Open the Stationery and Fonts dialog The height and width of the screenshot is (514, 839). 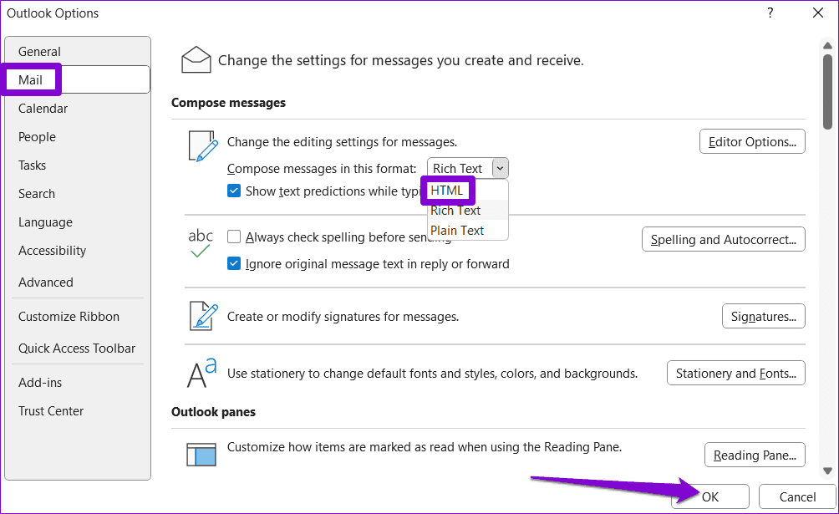tap(735, 373)
